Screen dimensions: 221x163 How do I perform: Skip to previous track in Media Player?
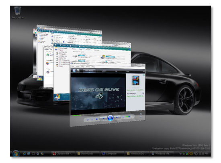point(103,118)
